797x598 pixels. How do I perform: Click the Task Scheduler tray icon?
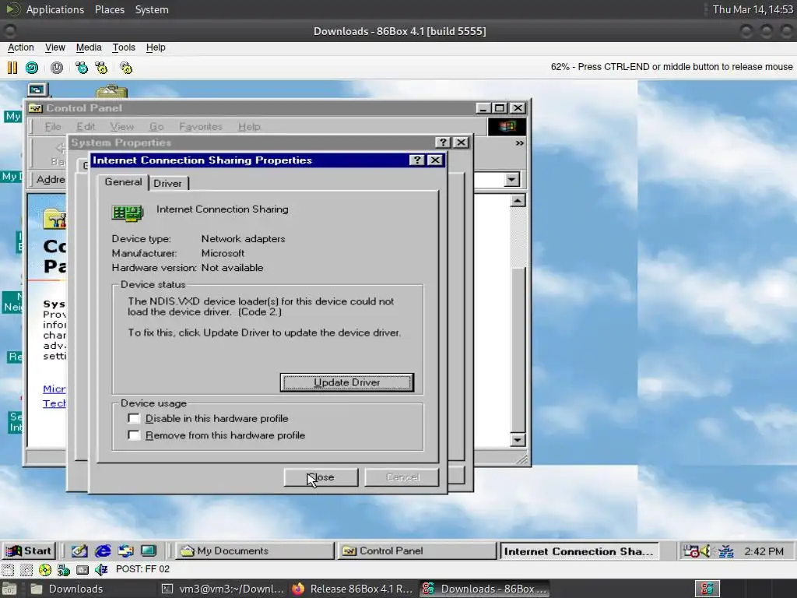[x=691, y=551]
